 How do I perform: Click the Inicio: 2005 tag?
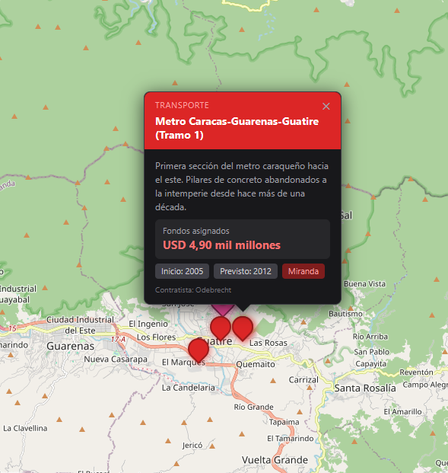coord(182,271)
